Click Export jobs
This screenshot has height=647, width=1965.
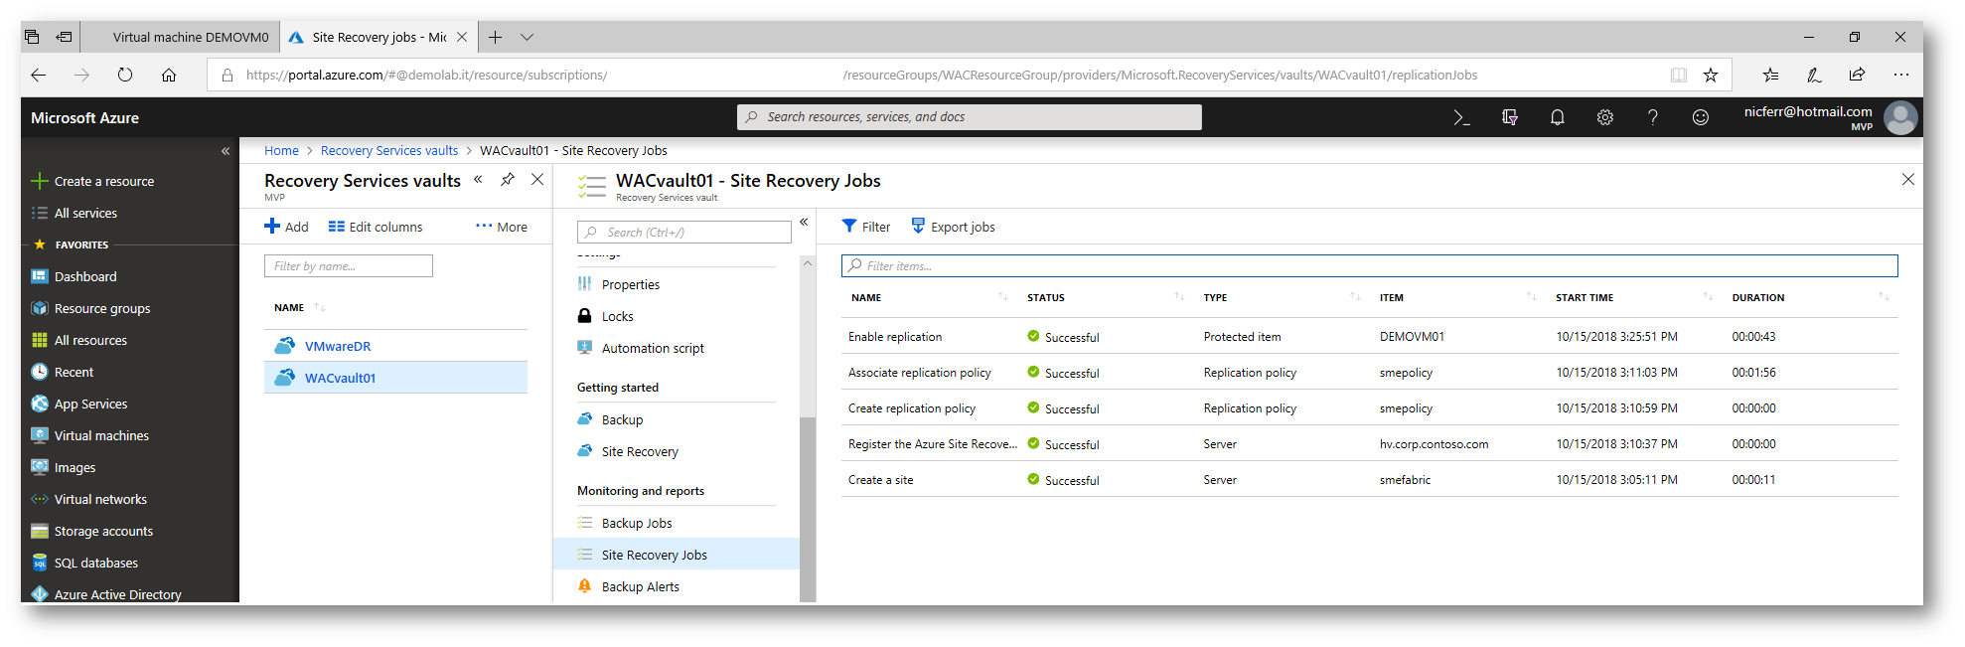click(953, 227)
